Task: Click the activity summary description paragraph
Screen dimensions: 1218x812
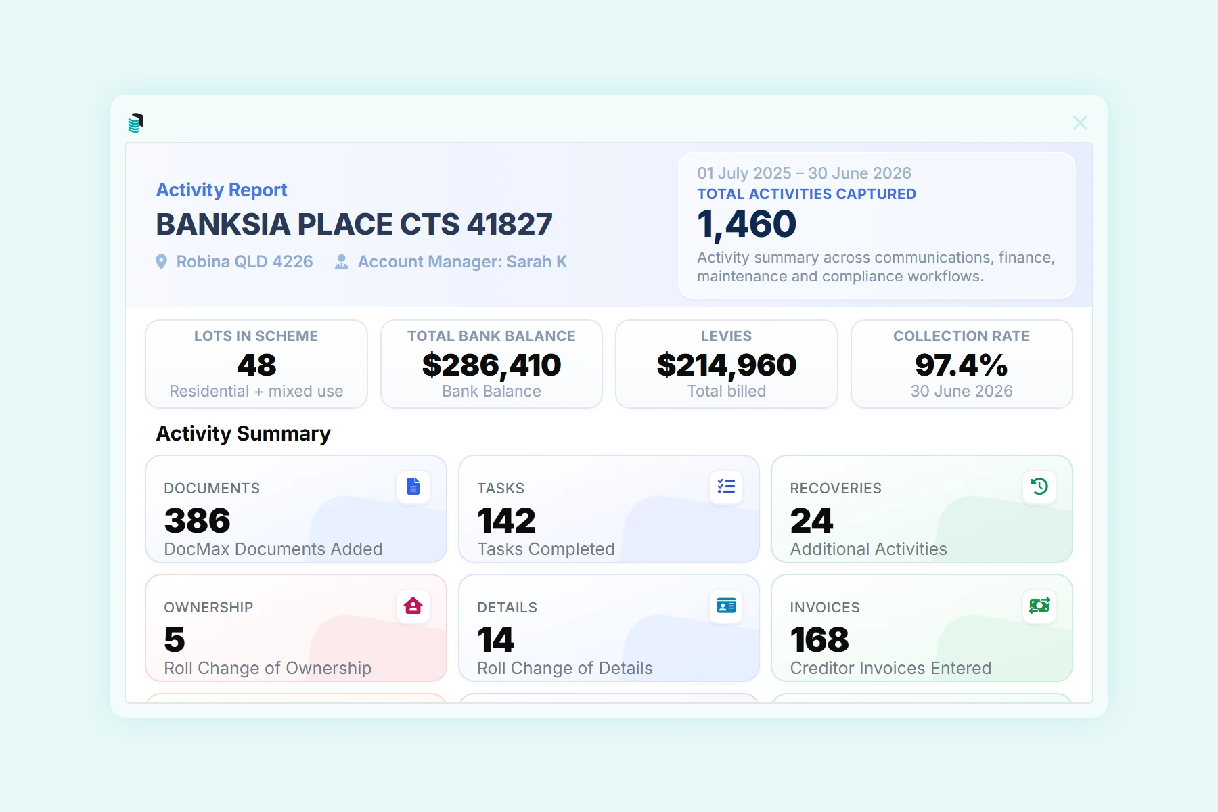Action: coord(876,267)
